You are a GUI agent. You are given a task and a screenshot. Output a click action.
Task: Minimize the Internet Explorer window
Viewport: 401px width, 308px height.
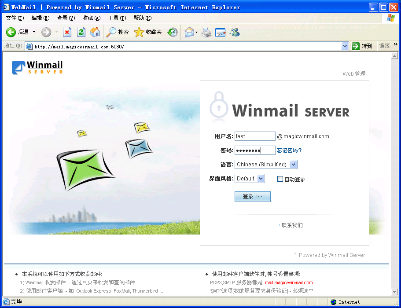point(373,7)
